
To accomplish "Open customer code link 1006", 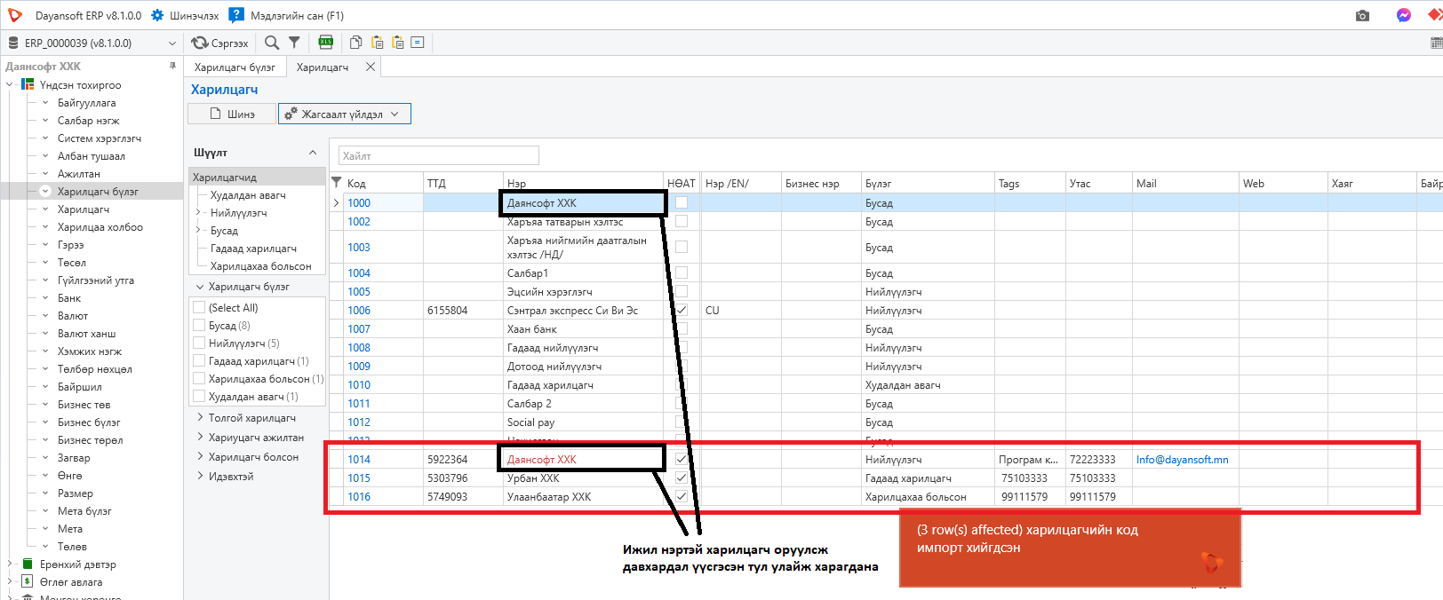I will pyautogui.click(x=359, y=311).
